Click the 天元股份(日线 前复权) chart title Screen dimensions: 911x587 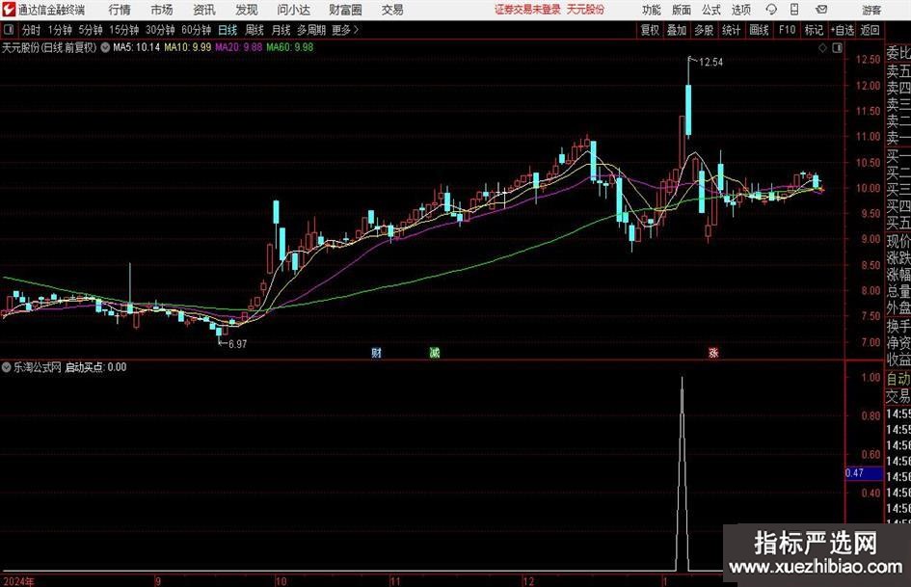49,47
